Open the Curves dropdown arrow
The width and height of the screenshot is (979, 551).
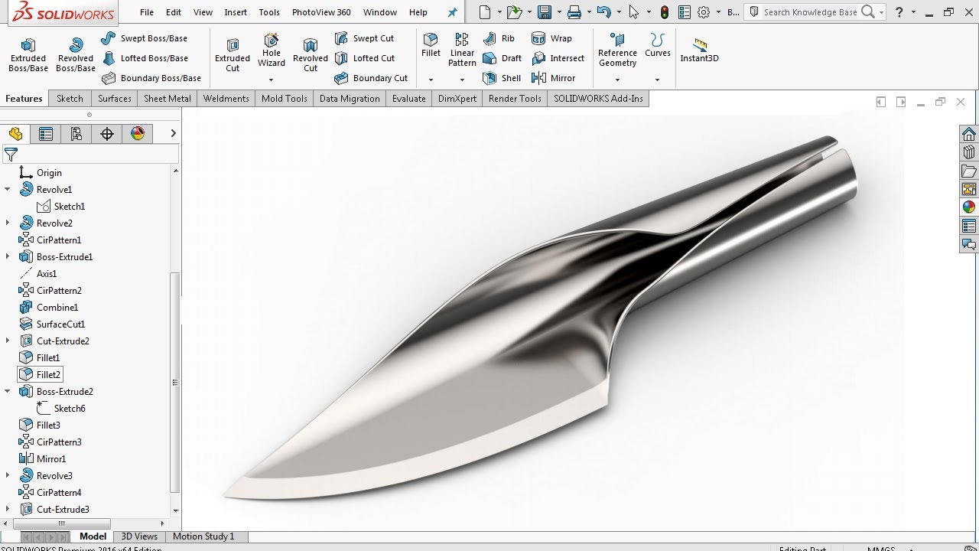click(658, 80)
